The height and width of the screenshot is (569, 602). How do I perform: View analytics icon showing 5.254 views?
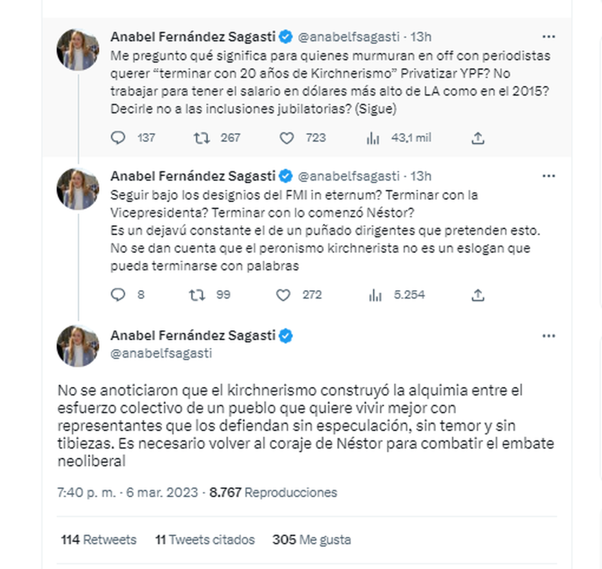point(375,295)
